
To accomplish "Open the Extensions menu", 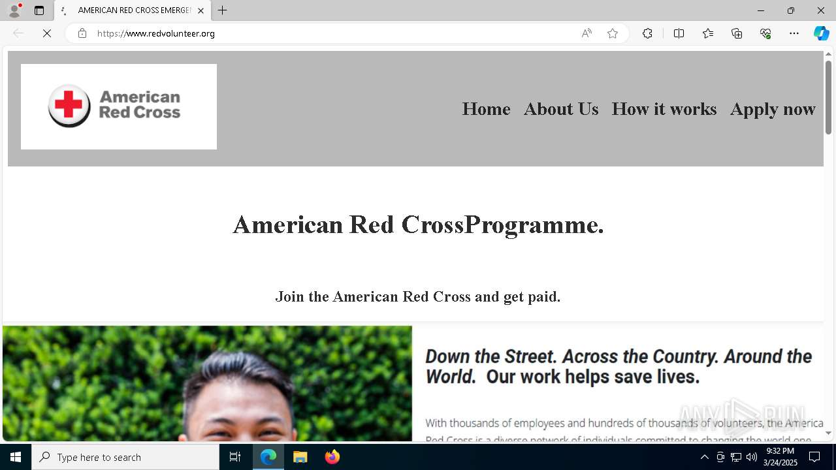I will pos(647,33).
